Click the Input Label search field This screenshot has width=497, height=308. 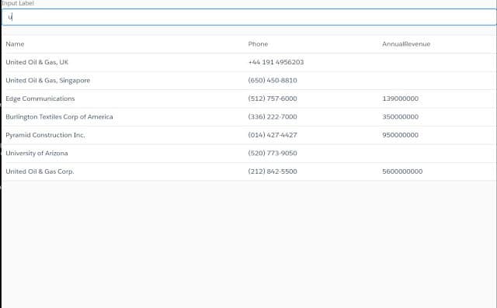click(x=248, y=17)
